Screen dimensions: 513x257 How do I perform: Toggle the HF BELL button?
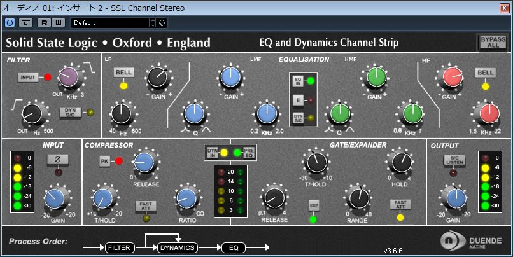485,73
